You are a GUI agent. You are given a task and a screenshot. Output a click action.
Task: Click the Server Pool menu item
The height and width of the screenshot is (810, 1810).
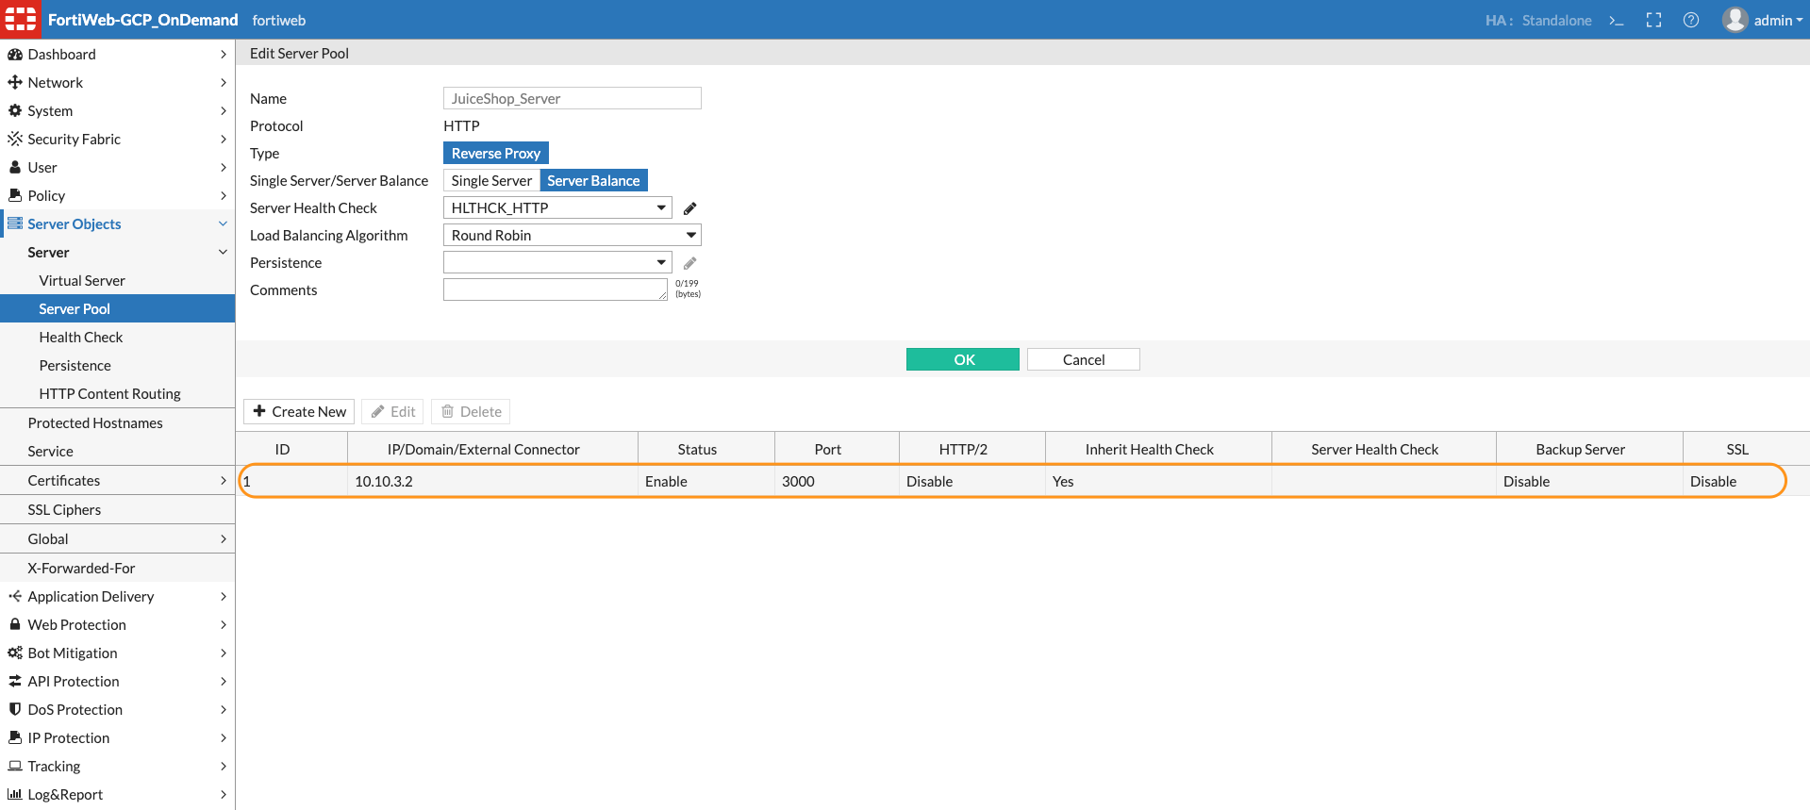coord(117,309)
